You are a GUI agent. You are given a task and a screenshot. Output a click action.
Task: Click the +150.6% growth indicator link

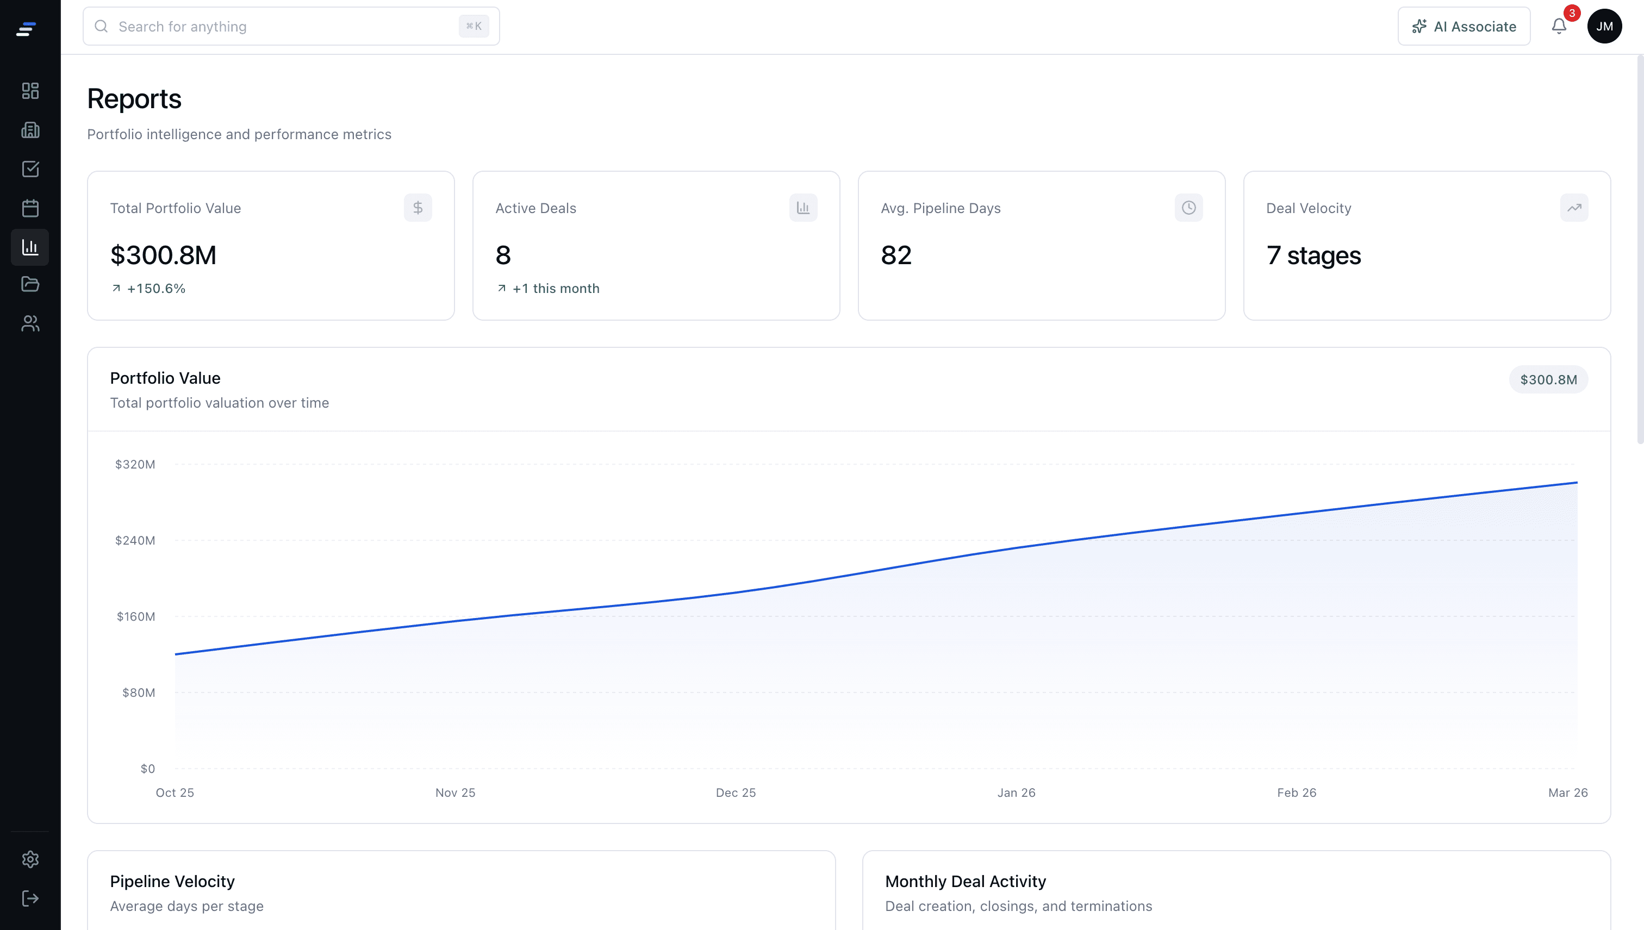(147, 288)
